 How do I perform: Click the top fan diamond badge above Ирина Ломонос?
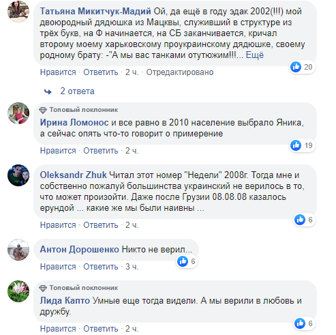[43, 110]
